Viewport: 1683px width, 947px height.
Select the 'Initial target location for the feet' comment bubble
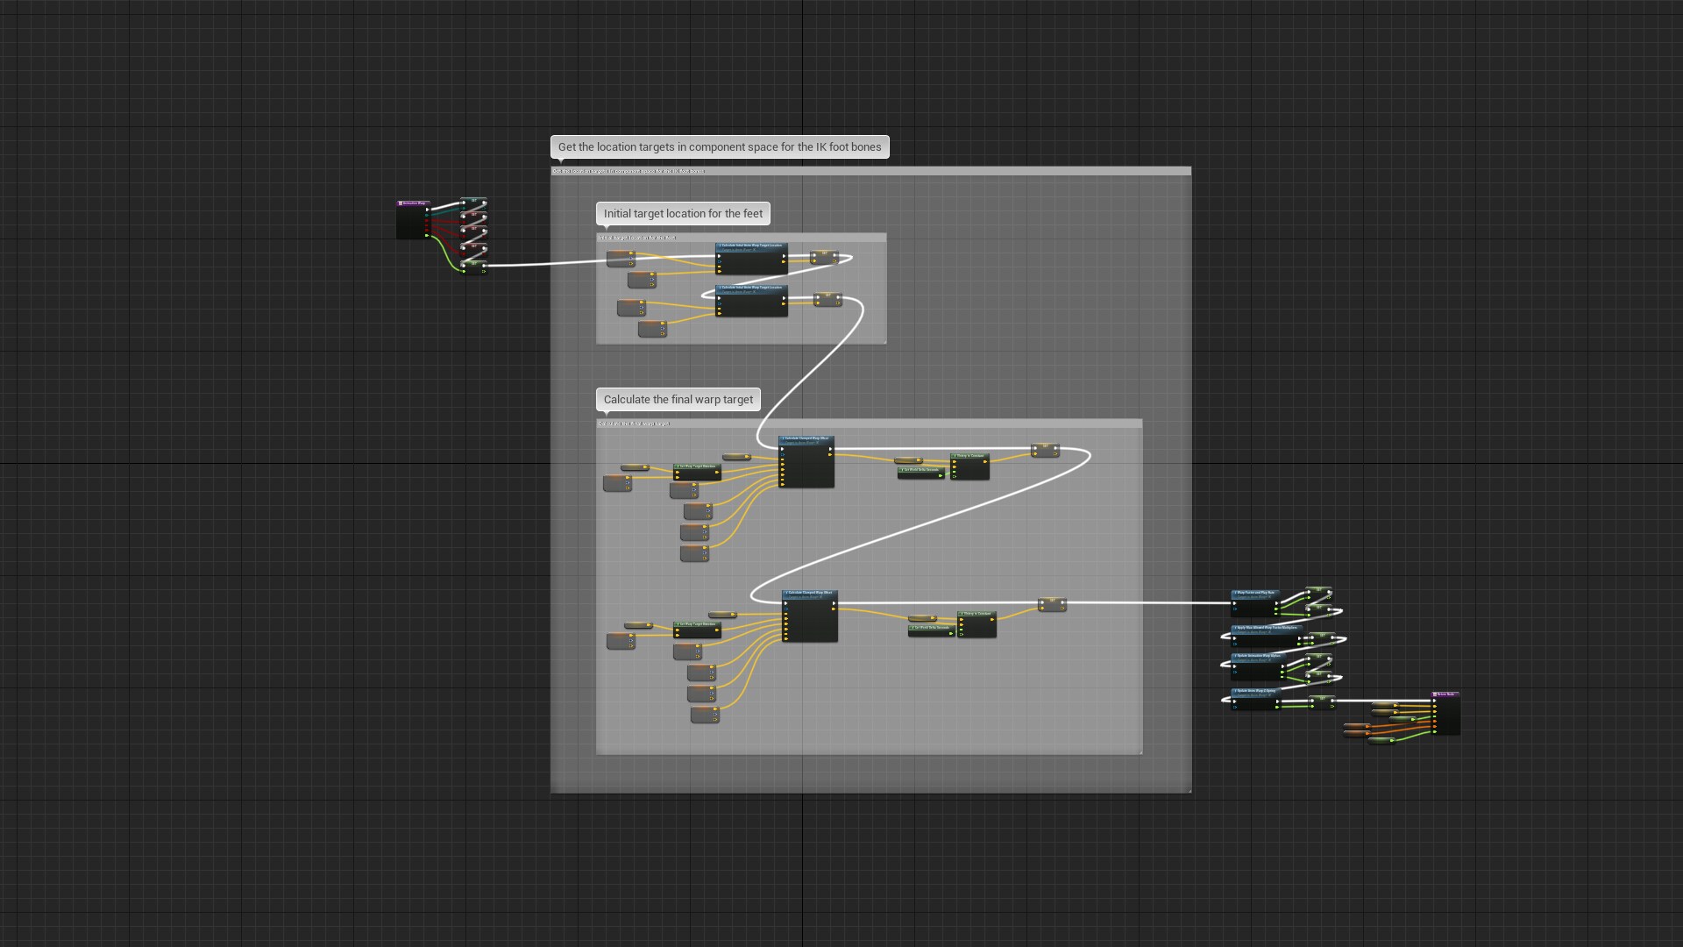coord(682,214)
